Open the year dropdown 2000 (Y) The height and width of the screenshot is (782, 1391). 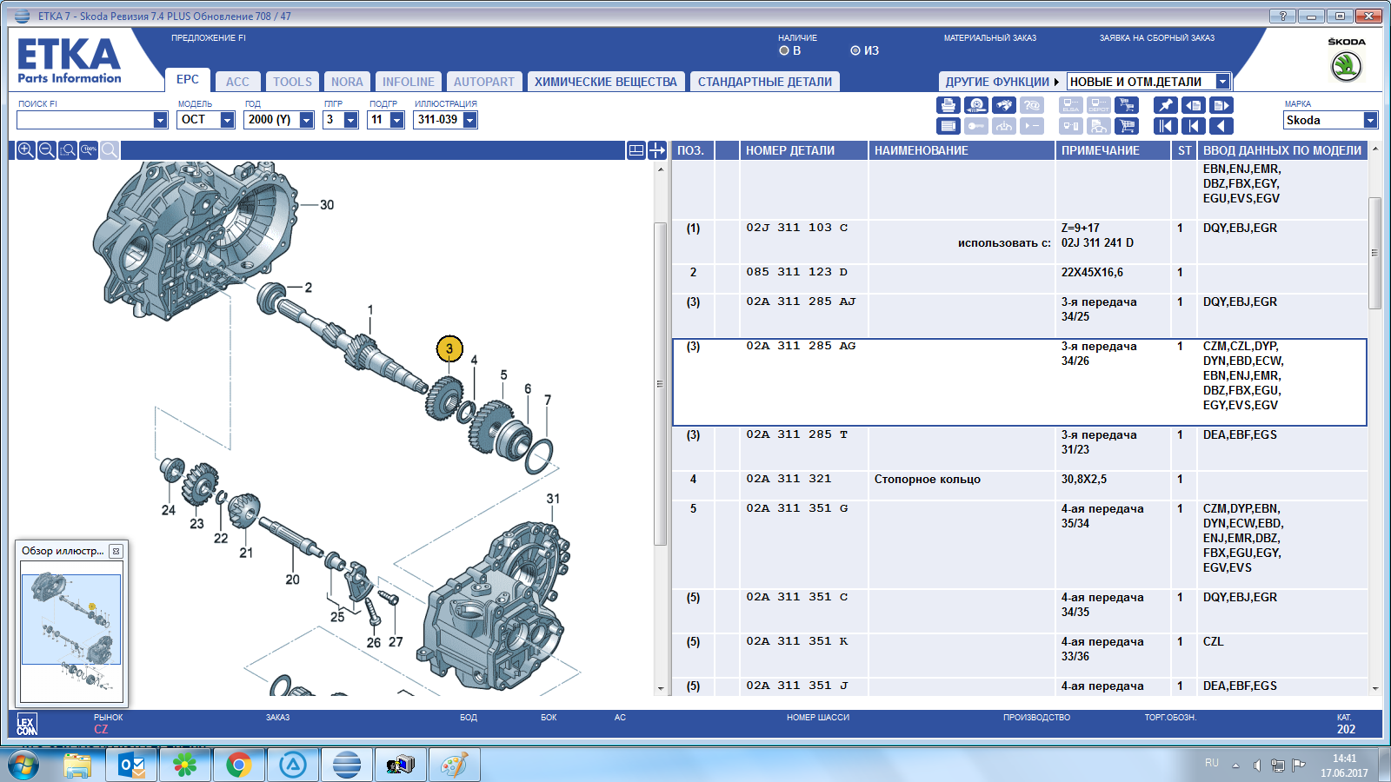[306, 120]
